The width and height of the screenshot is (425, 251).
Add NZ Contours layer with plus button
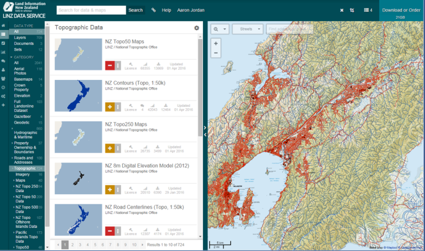point(110,107)
